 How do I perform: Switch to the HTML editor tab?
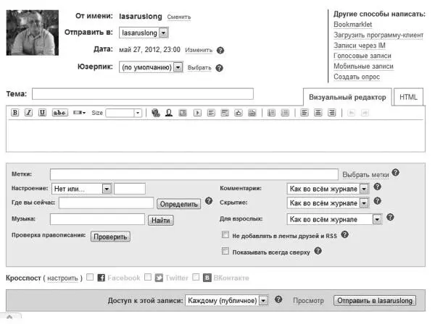409,98
